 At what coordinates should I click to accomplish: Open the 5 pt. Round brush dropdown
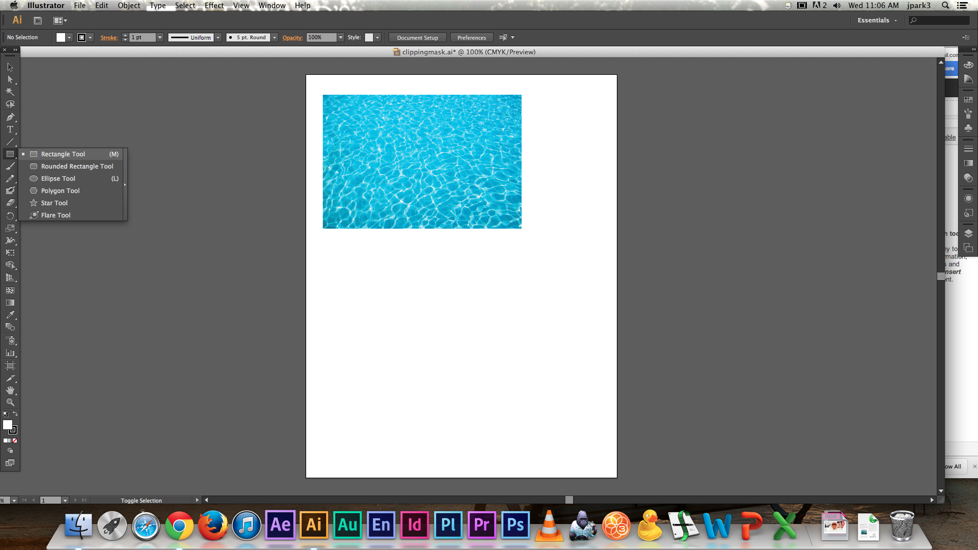[275, 38]
